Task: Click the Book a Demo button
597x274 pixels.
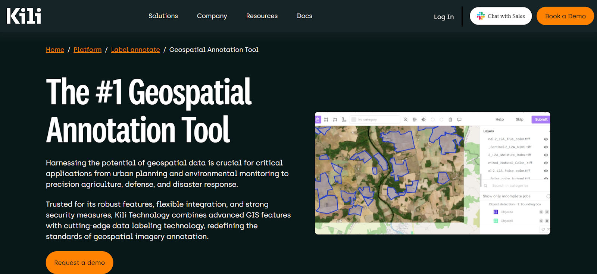Action: pos(565,16)
